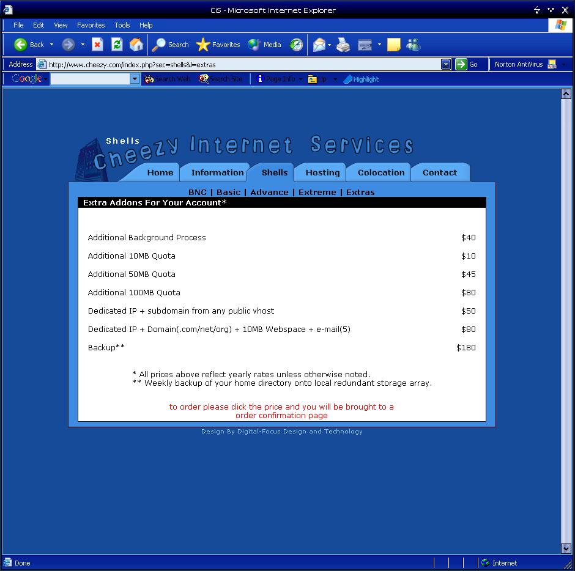Open the History clock icon
This screenshot has height=571, width=575.
coord(296,45)
